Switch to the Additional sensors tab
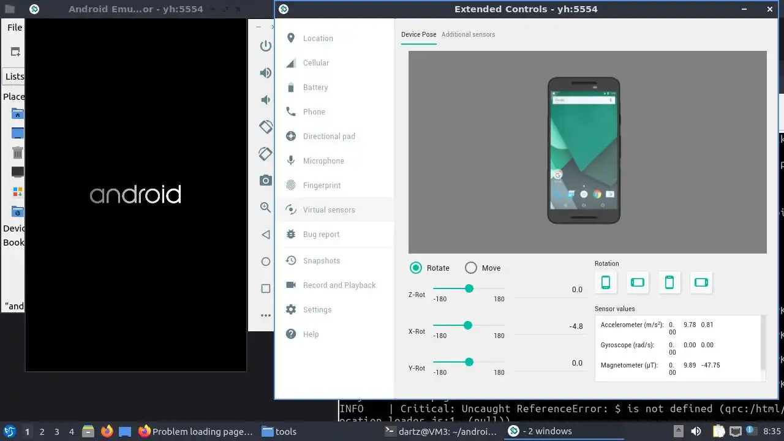This screenshot has width=784, height=441. [468, 34]
